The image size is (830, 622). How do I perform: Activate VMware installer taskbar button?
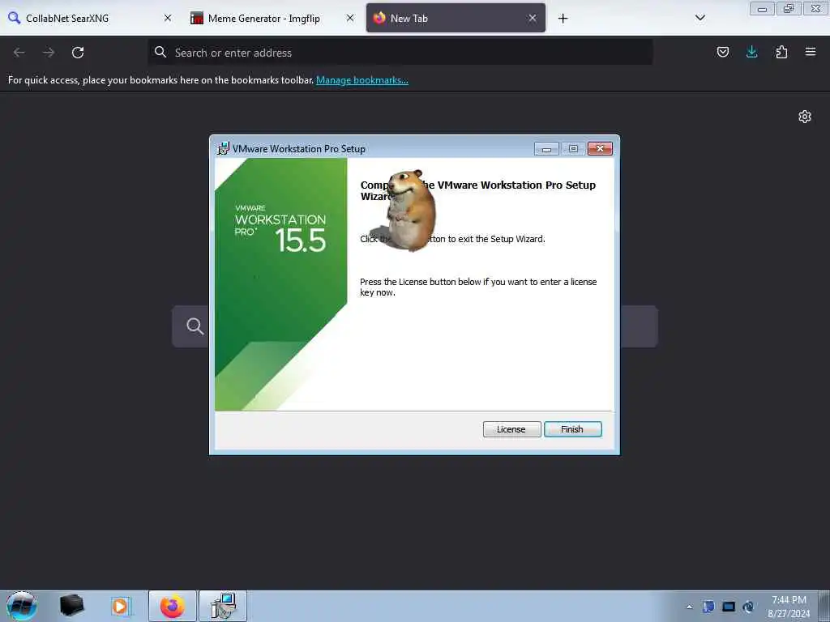tap(223, 606)
